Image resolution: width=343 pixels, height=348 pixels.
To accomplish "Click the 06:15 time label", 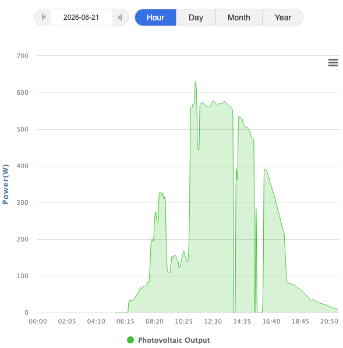I will click(x=125, y=321).
